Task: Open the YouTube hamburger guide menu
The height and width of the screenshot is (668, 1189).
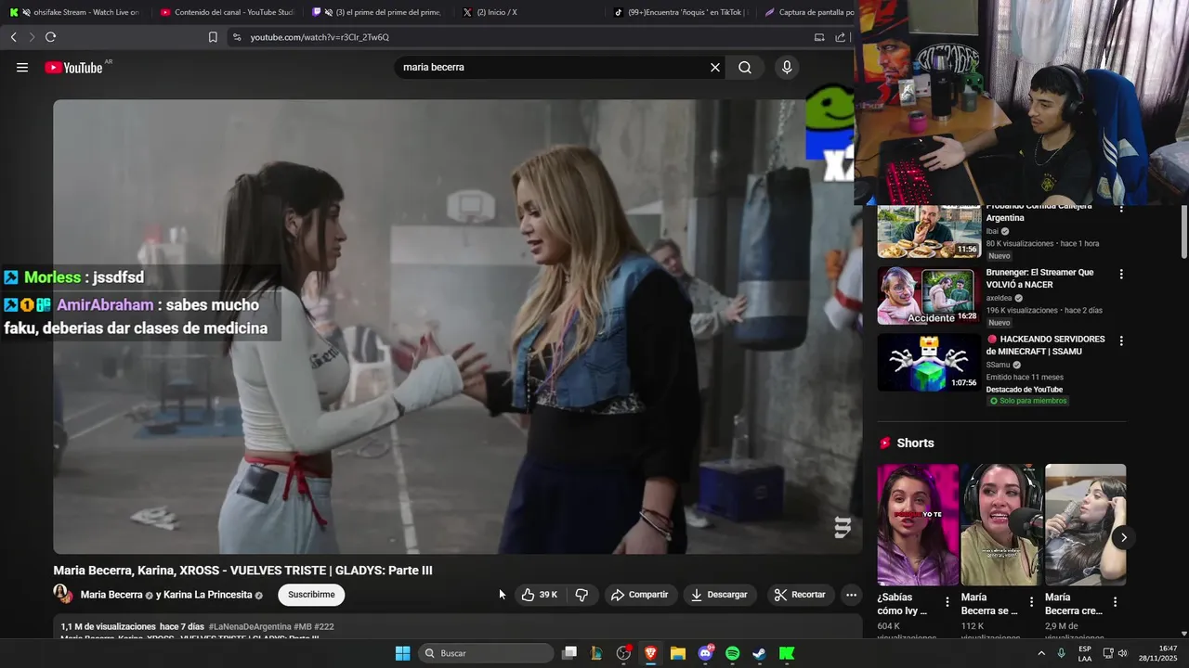Action: point(22,67)
